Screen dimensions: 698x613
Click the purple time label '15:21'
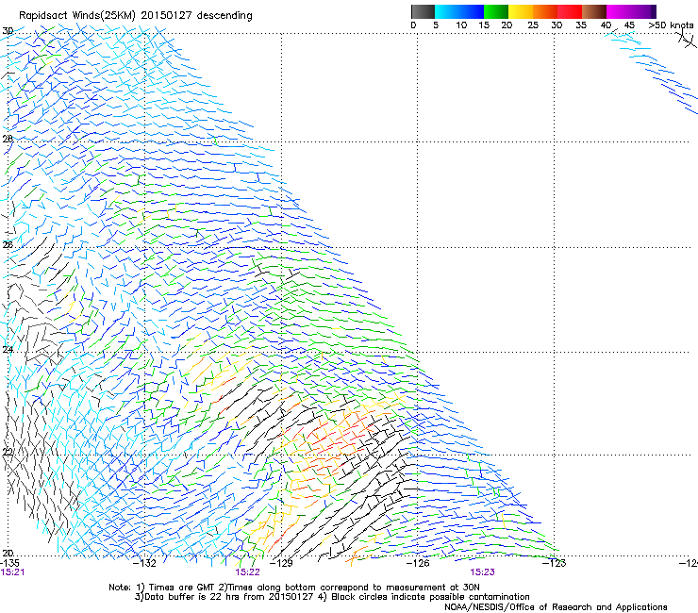click(x=12, y=572)
